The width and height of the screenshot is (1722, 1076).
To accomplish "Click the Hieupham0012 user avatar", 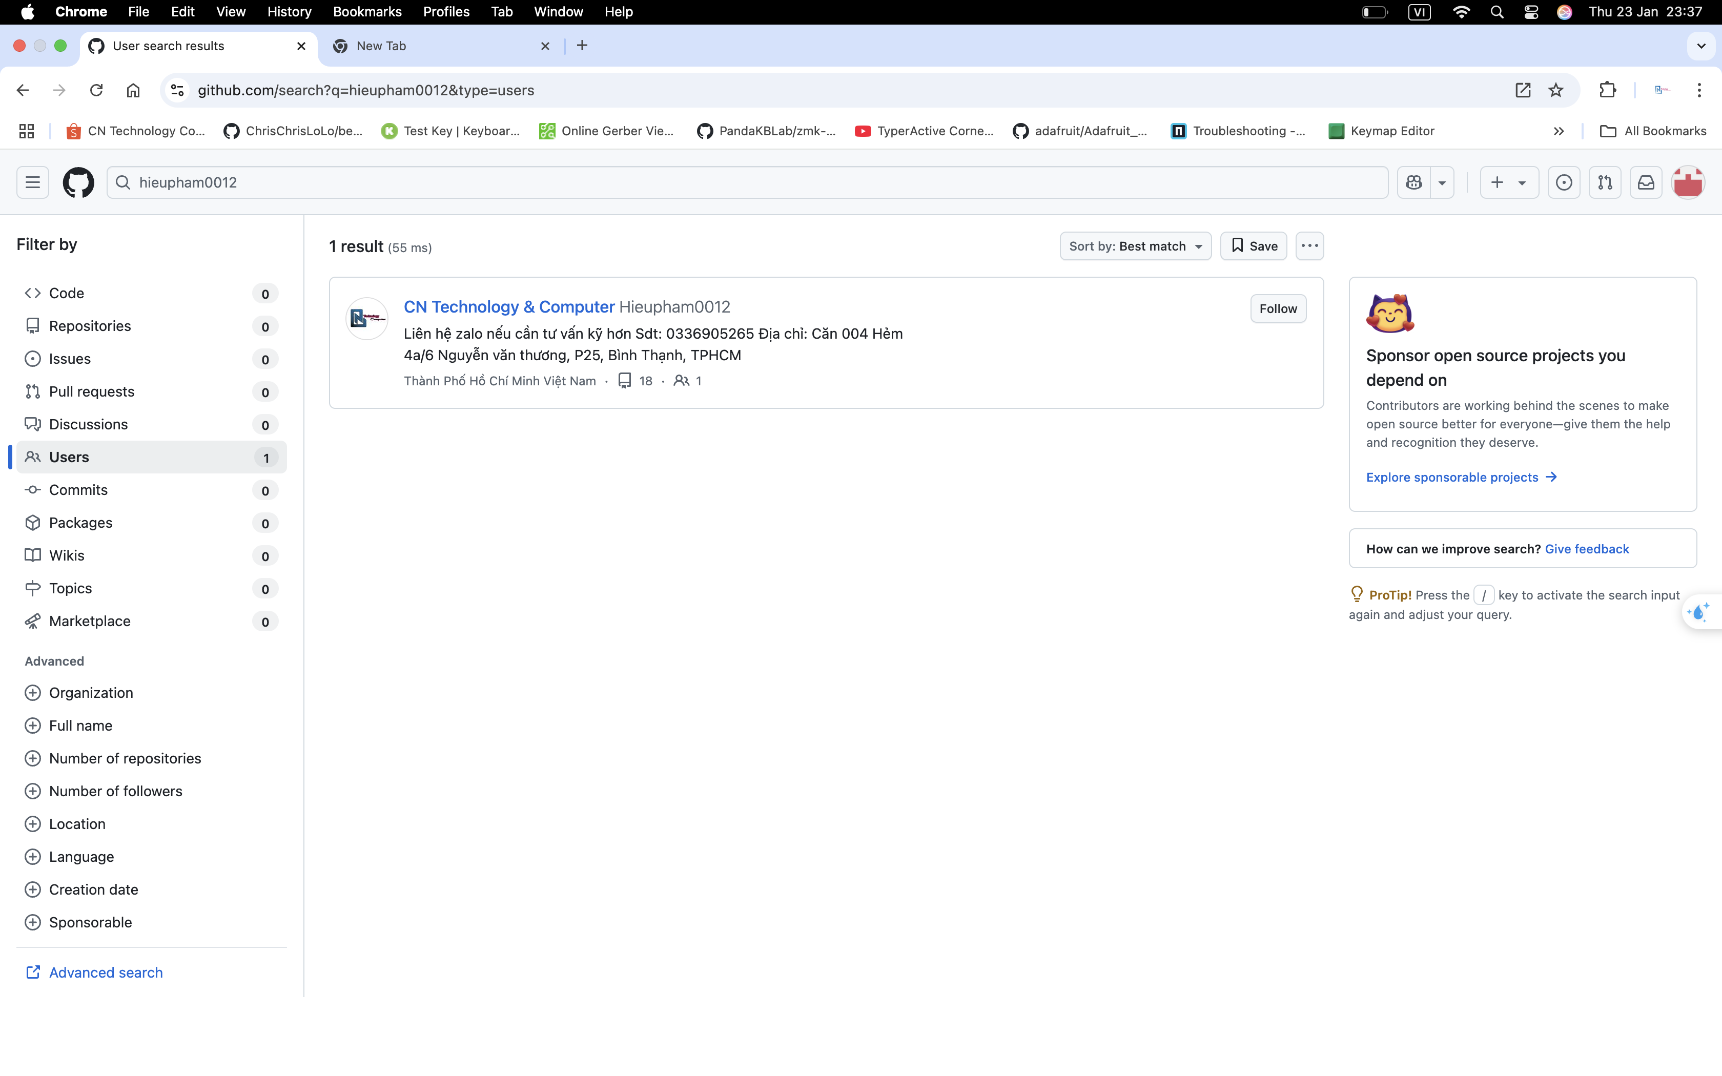I will (366, 318).
